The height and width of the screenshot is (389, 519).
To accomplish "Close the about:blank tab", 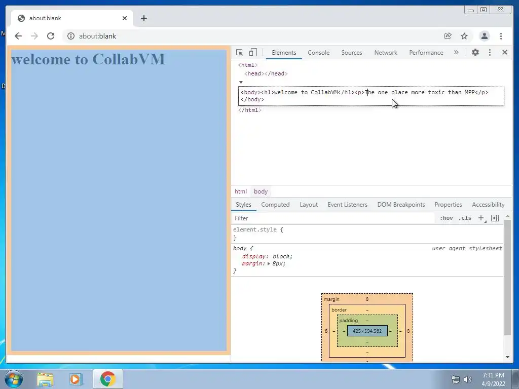I will click(125, 18).
